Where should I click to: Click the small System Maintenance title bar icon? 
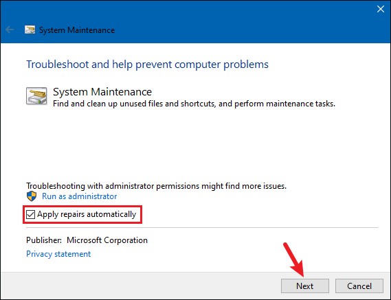[x=30, y=30]
